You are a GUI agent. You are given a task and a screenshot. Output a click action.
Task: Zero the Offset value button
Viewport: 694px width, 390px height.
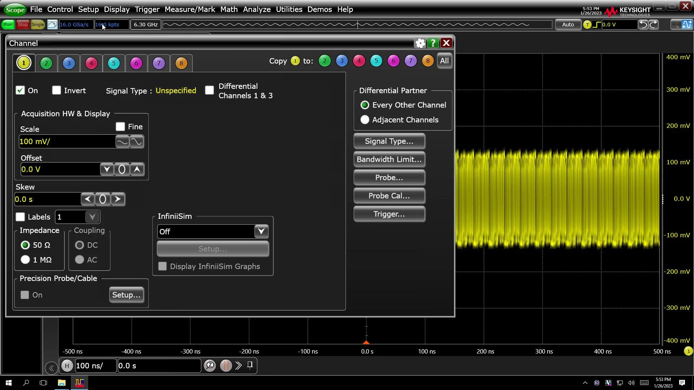(x=122, y=169)
